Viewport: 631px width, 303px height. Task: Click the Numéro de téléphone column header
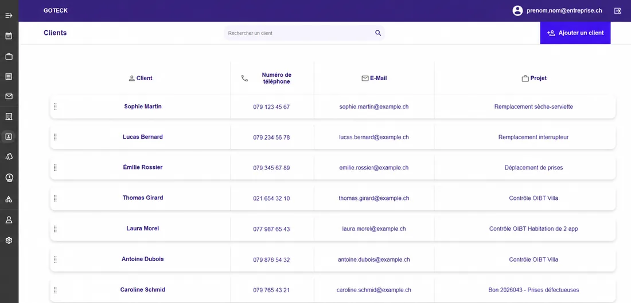pyautogui.click(x=276, y=78)
